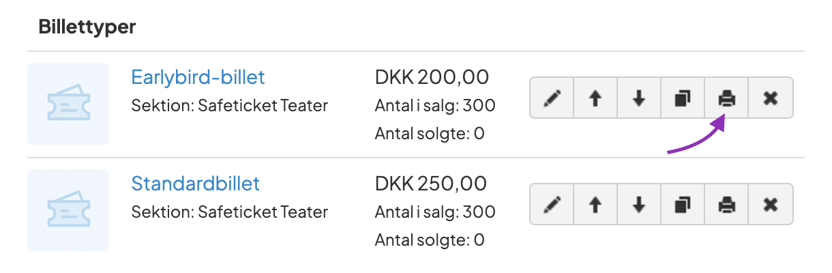
Task: Duplicate the Standardbillet ticket type
Action: (x=683, y=204)
